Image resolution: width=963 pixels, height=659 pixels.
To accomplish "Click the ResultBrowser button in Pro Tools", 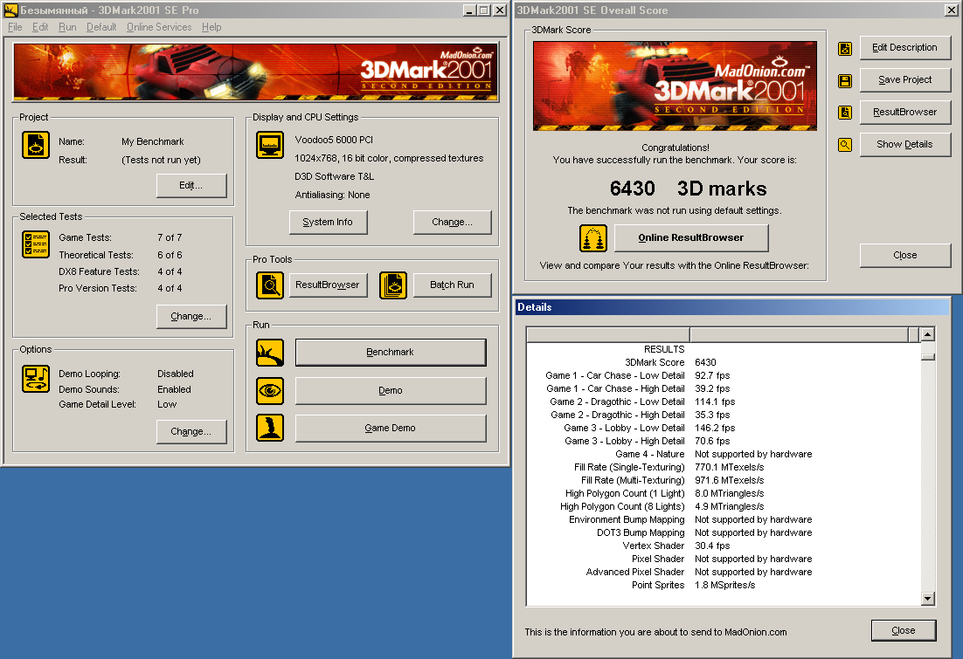I will [x=328, y=285].
